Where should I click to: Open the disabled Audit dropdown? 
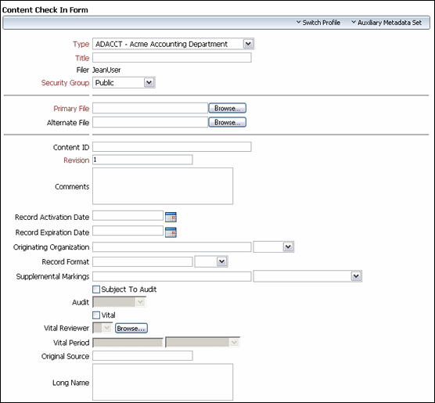pyautogui.click(x=119, y=302)
